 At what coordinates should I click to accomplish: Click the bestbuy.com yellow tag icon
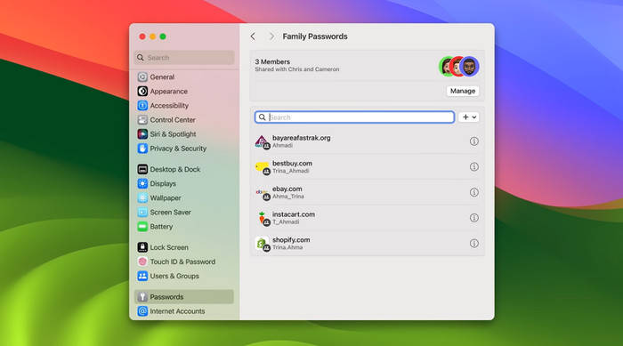tap(263, 167)
